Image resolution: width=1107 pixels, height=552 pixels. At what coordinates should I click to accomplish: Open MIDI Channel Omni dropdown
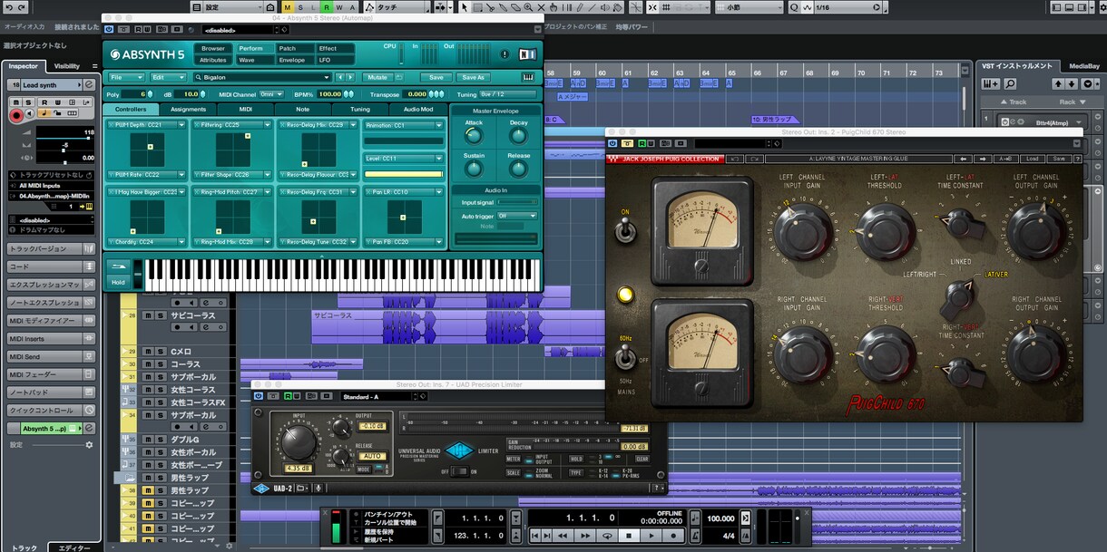pos(271,93)
